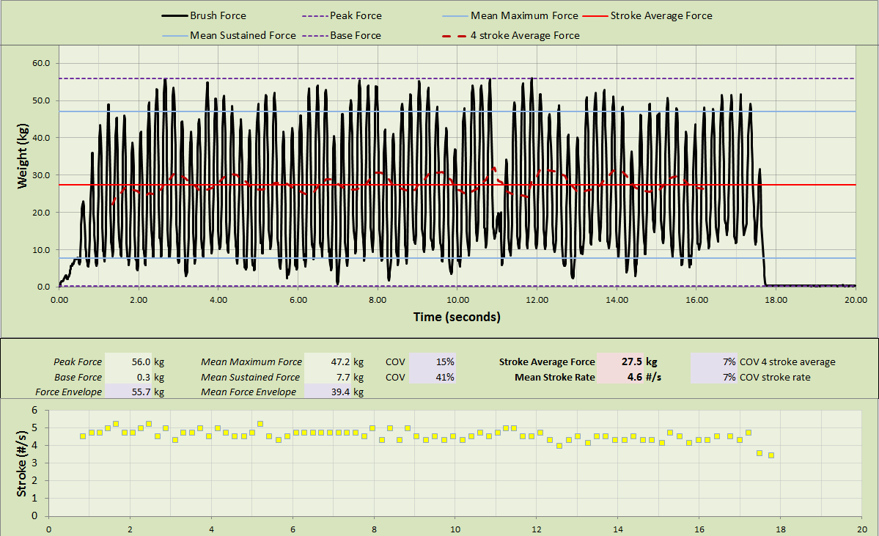Viewport: 879px width, 536px height.
Task: Click the 'Mean Stroke Rate' label
Action: [555, 378]
